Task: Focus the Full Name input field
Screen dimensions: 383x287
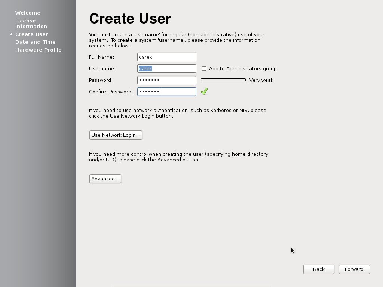Action: 166,57
